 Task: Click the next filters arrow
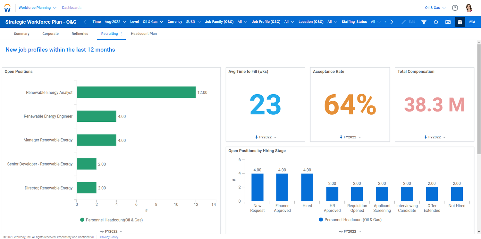coord(392,22)
